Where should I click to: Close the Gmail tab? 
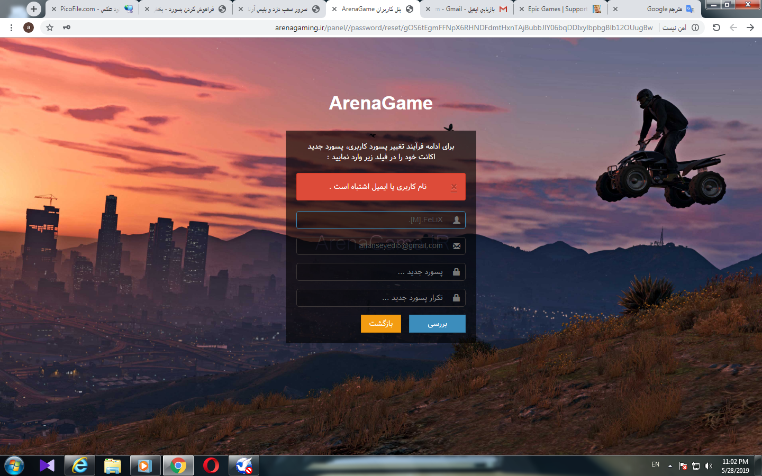click(x=429, y=9)
